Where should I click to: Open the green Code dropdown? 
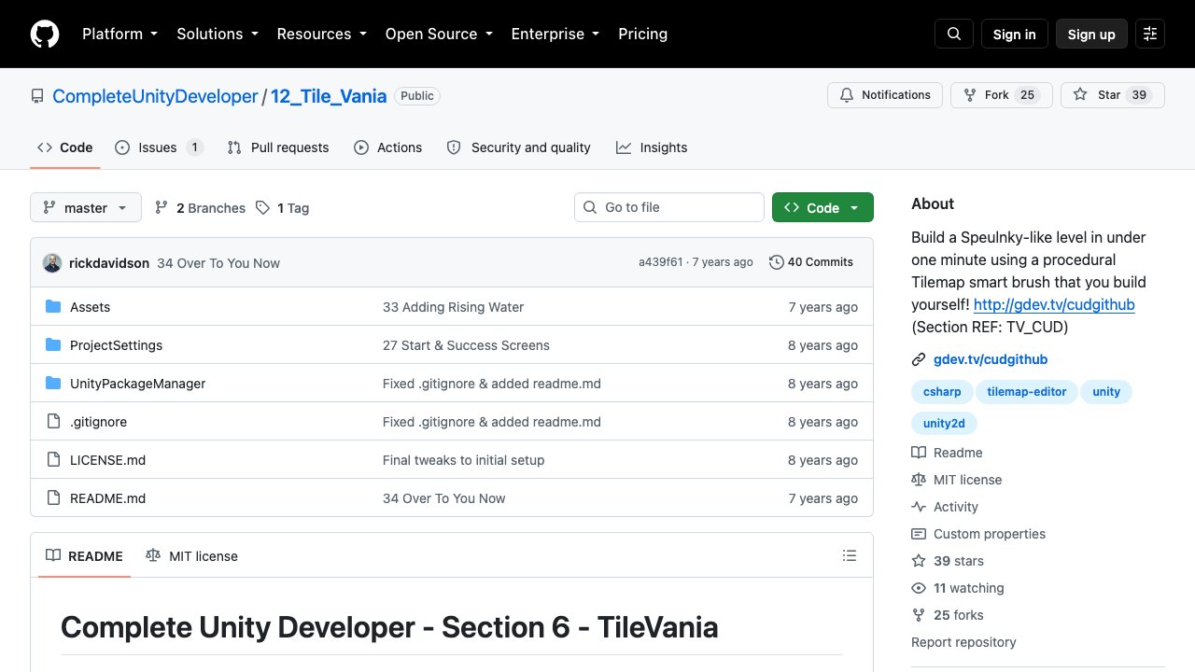click(822, 207)
